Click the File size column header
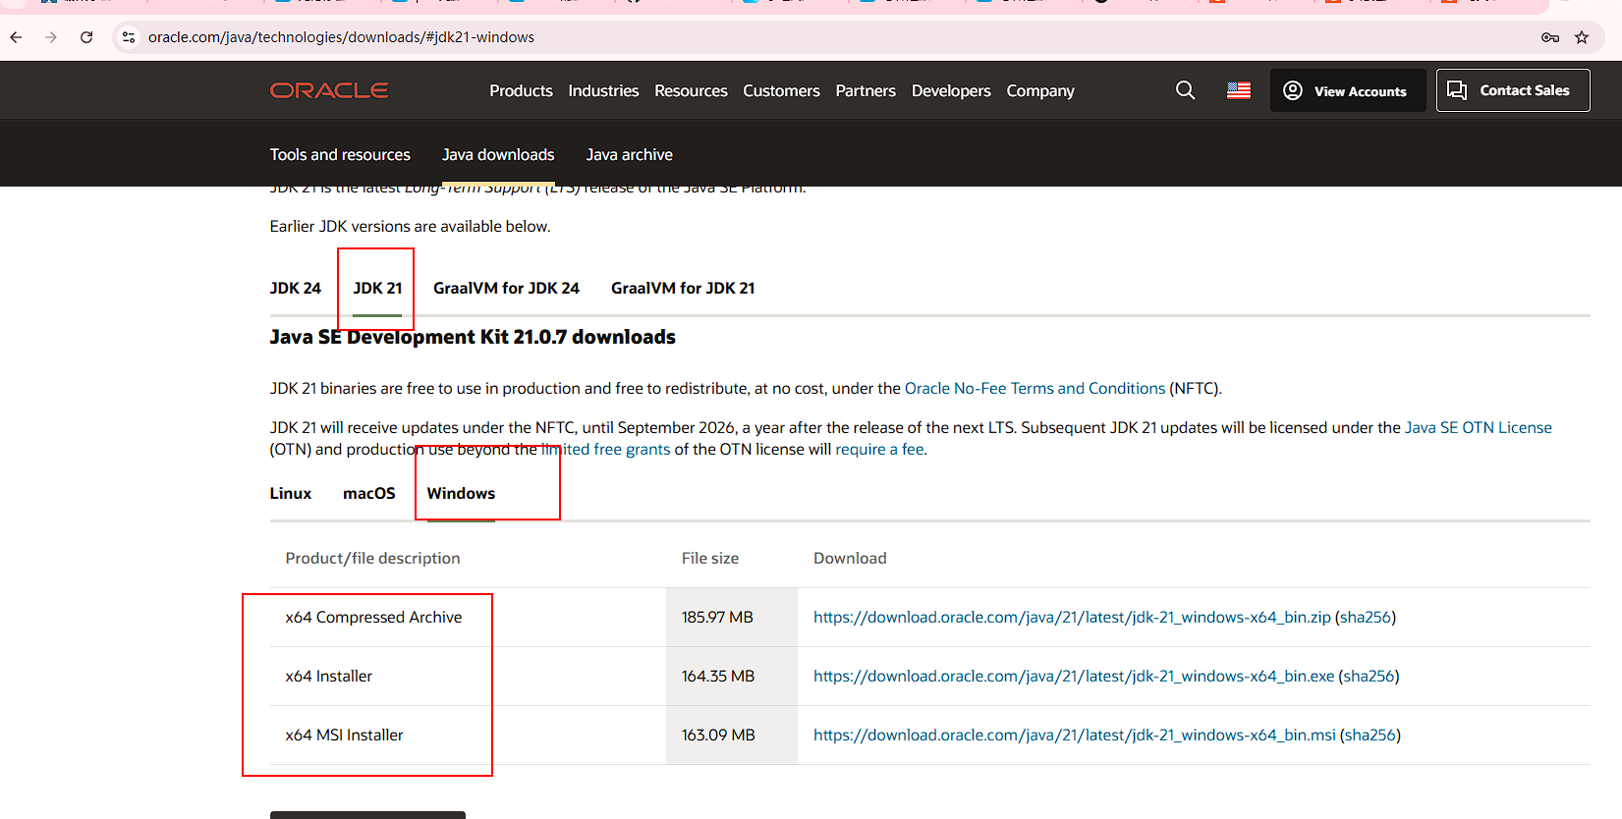The image size is (1622, 819). click(710, 558)
